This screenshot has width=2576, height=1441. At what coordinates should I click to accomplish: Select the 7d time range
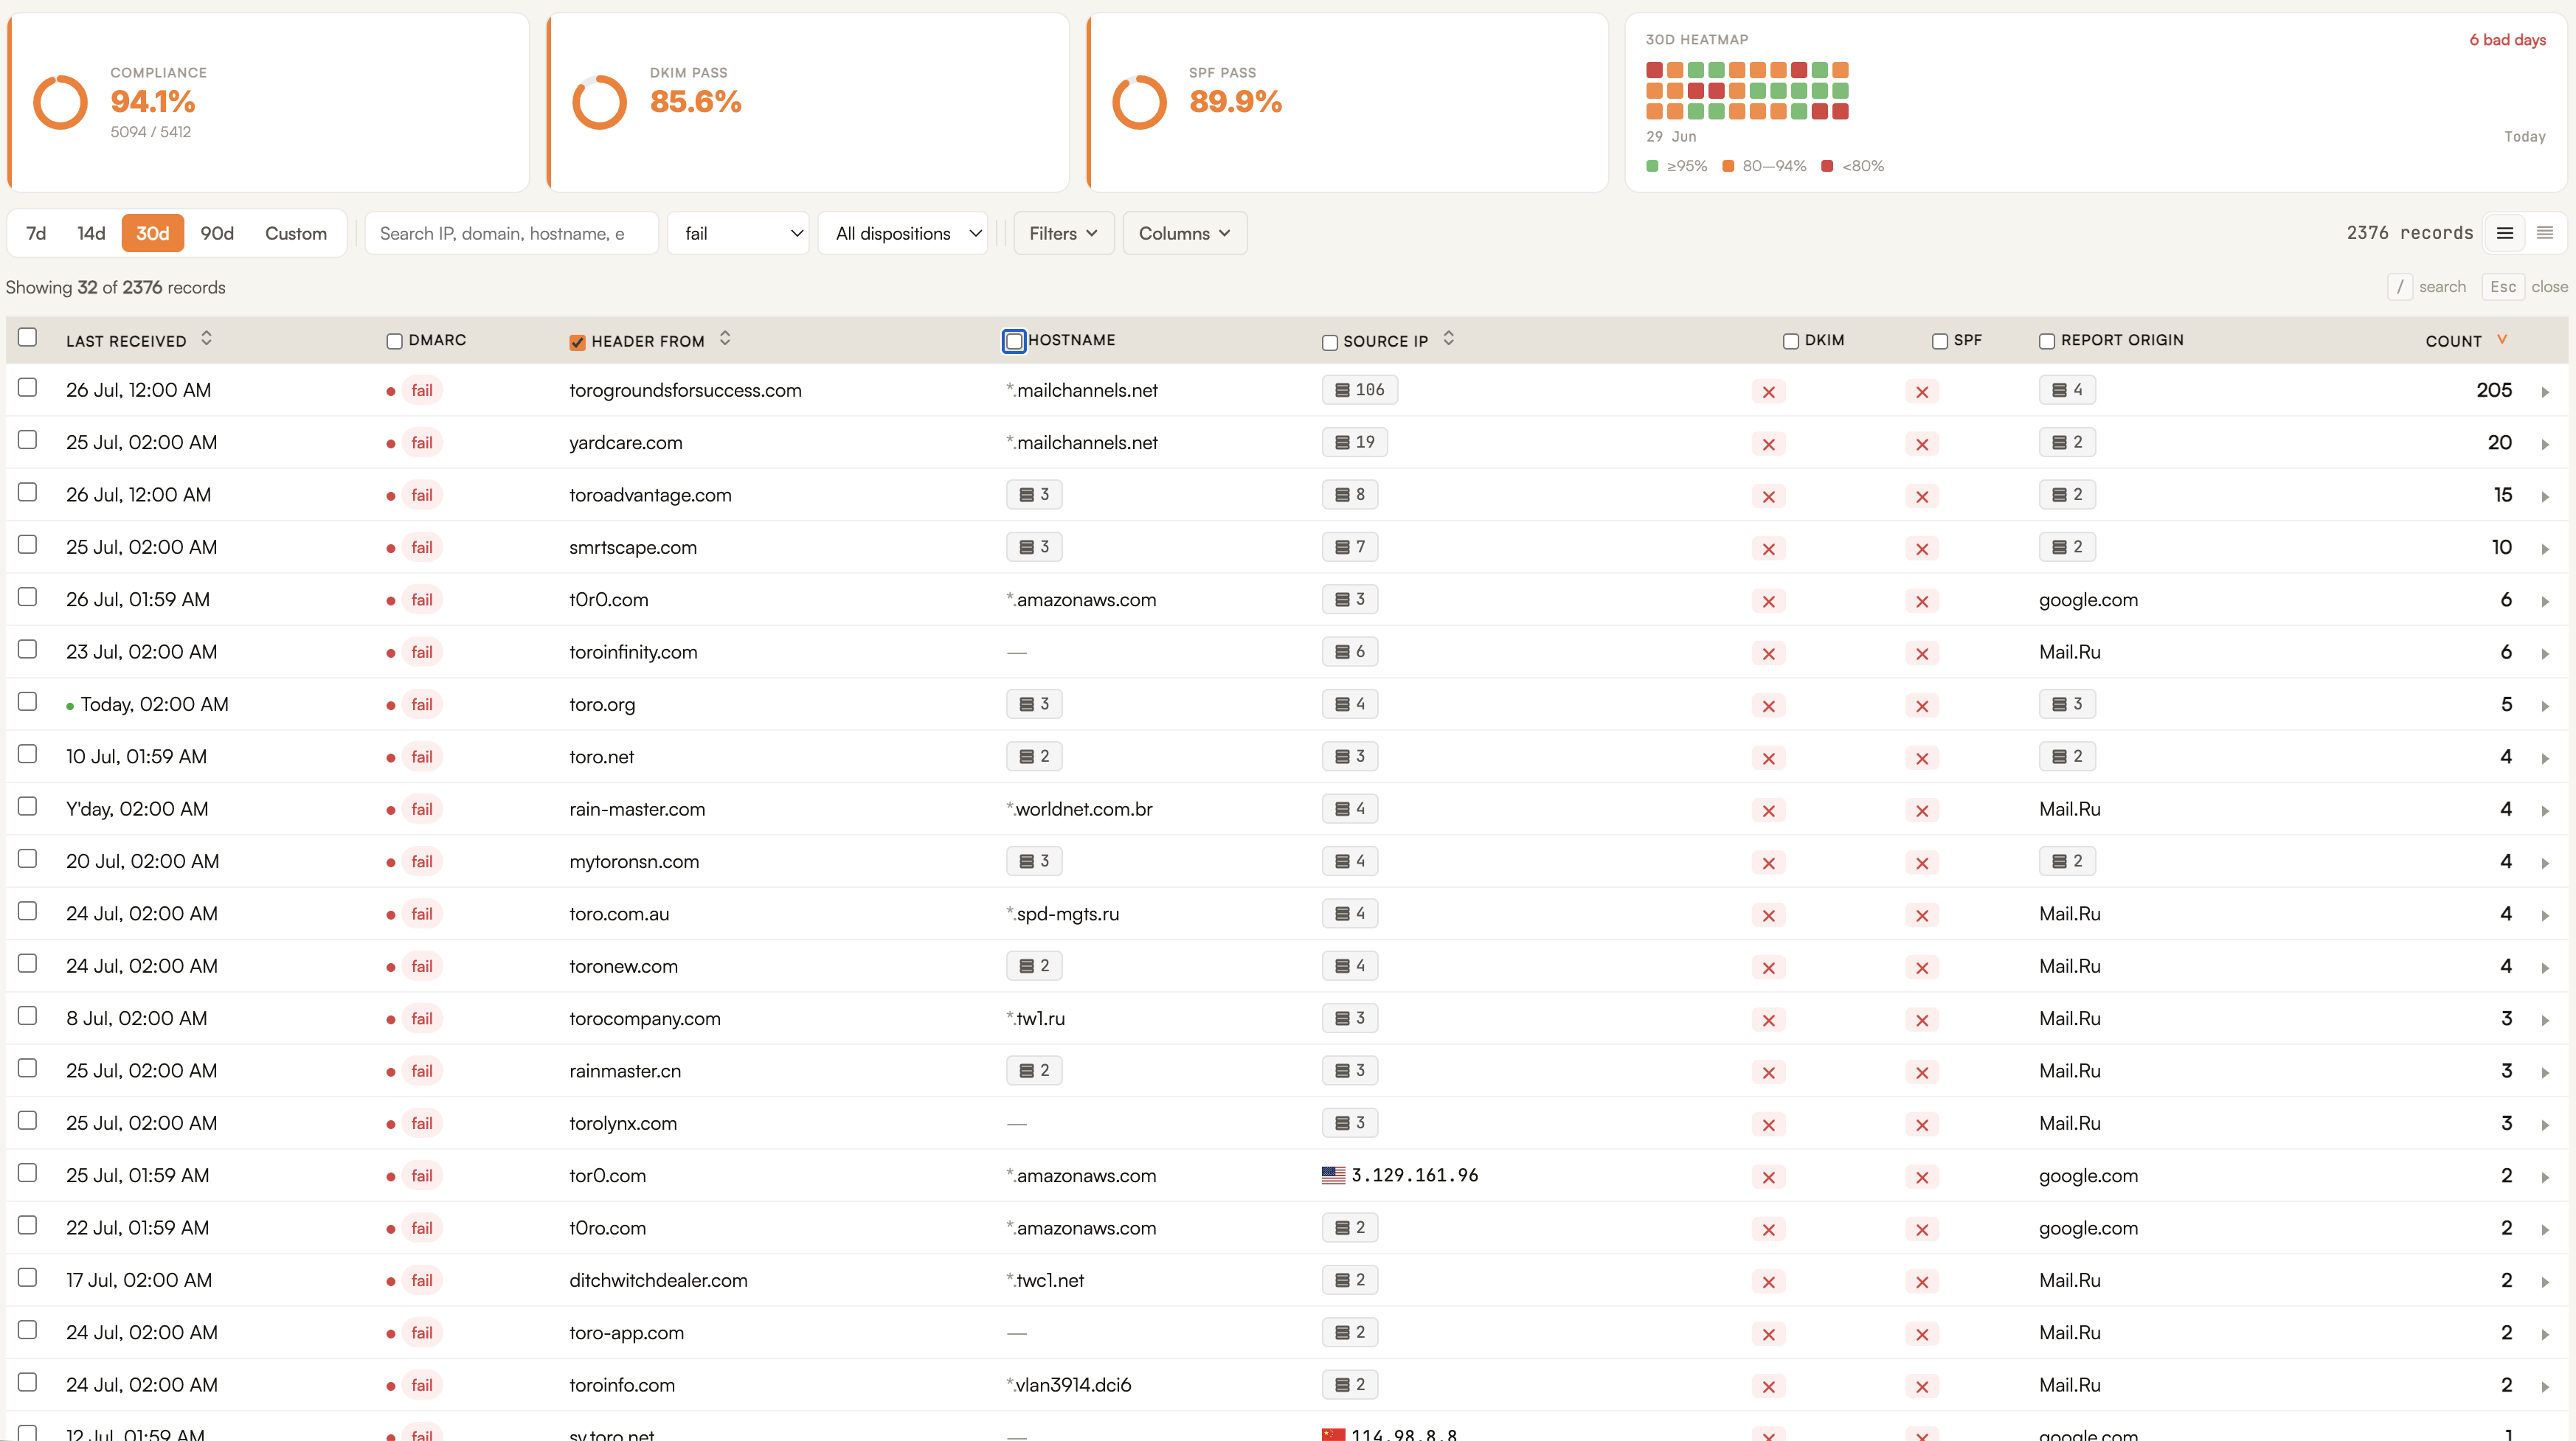pyautogui.click(x=36, y=233)
